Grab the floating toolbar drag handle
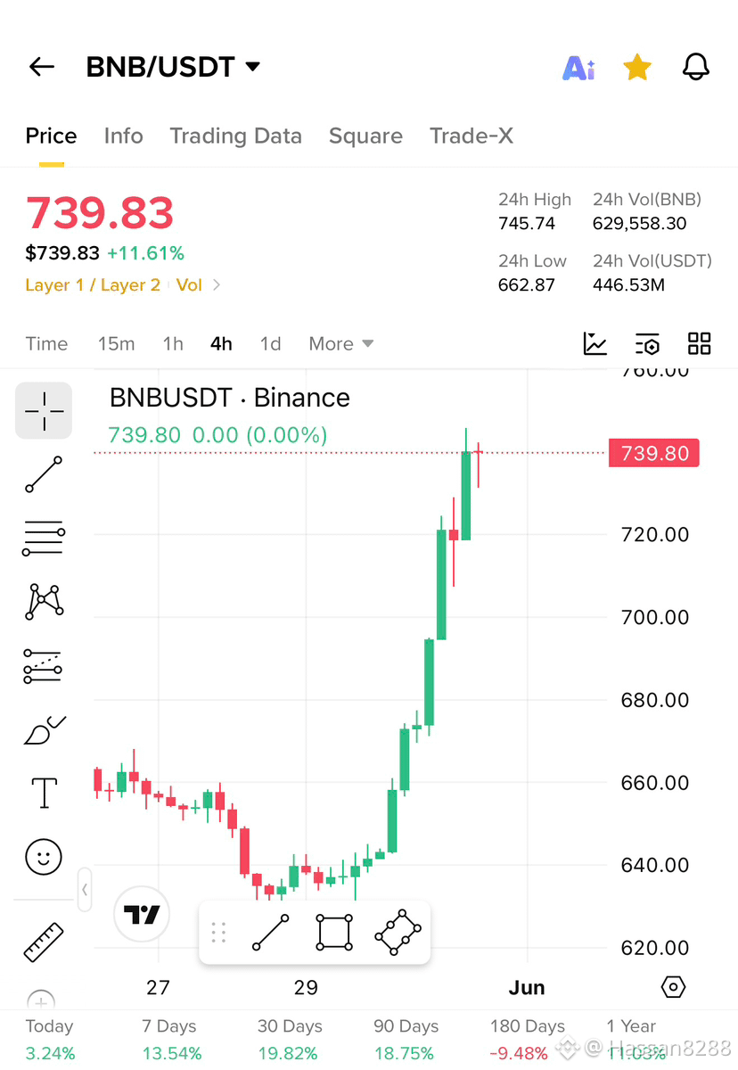Image resolution: width=738 pixels, height=1070 pixels. coord(218,933)
